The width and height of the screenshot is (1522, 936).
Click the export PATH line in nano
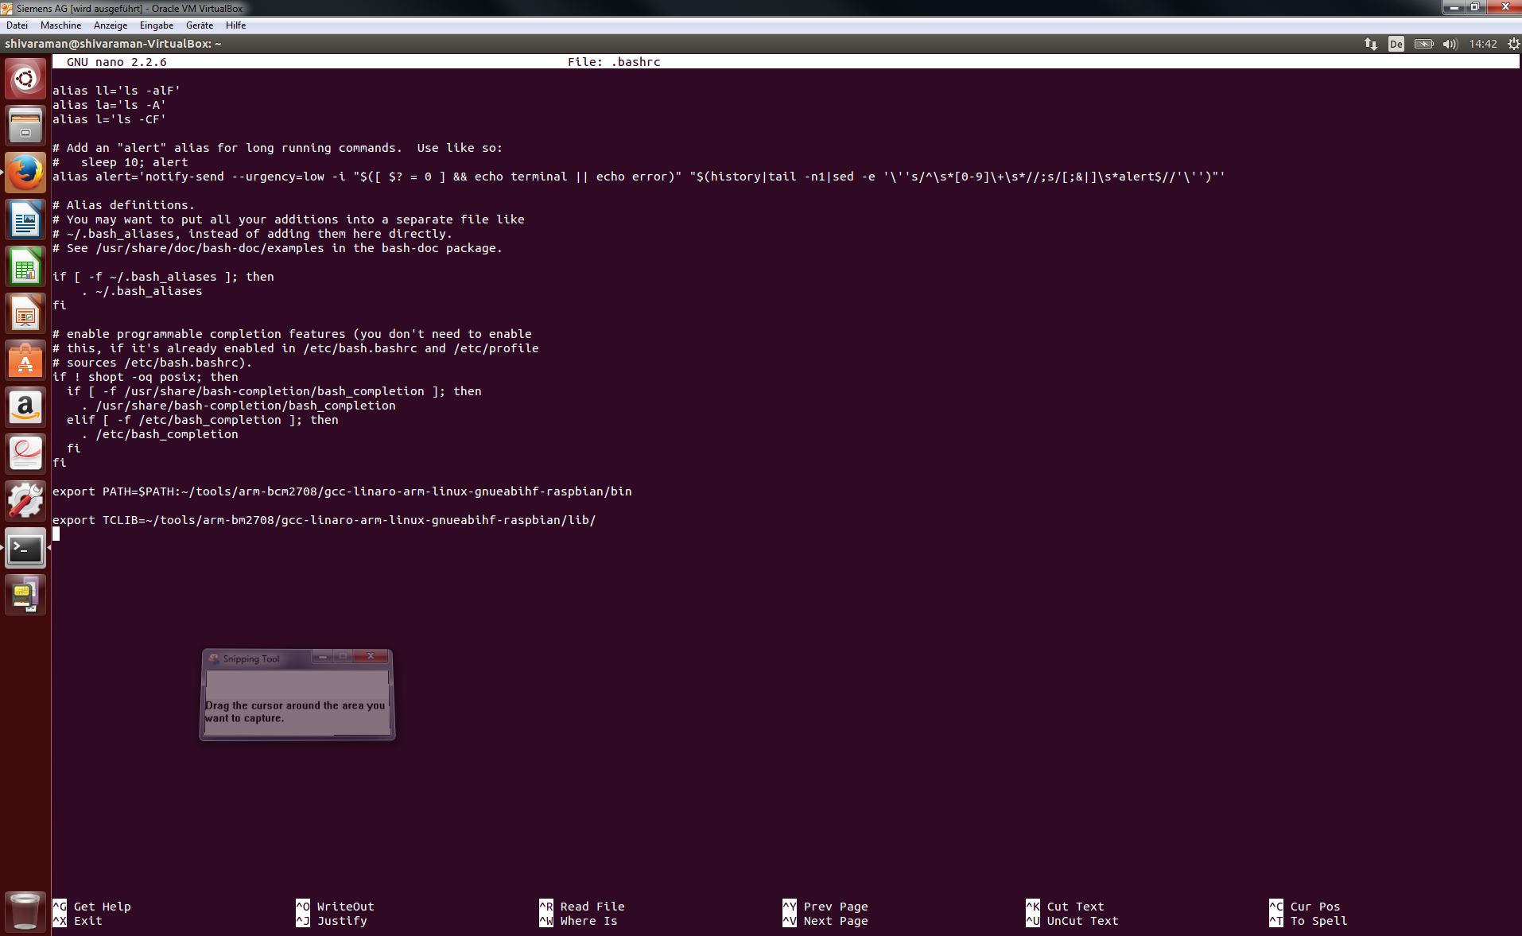click(x=342, y=491)
